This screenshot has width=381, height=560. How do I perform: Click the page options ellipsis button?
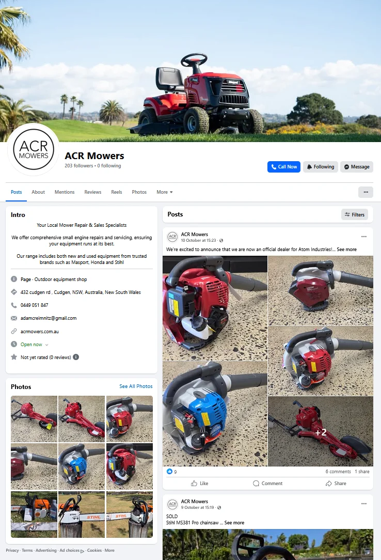366,192
